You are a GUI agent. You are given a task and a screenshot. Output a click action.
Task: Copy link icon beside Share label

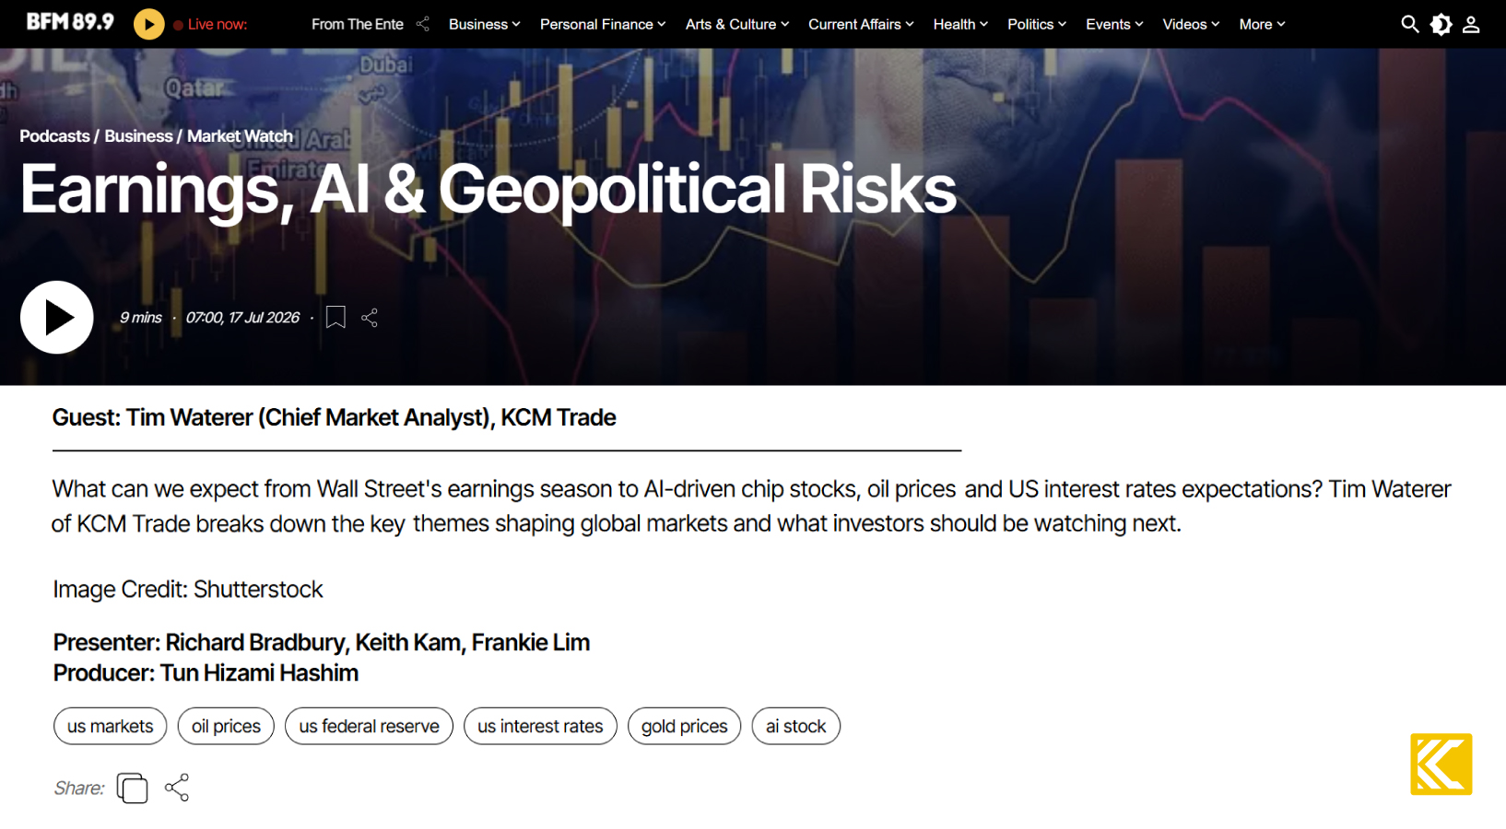(x=132, y=788)
